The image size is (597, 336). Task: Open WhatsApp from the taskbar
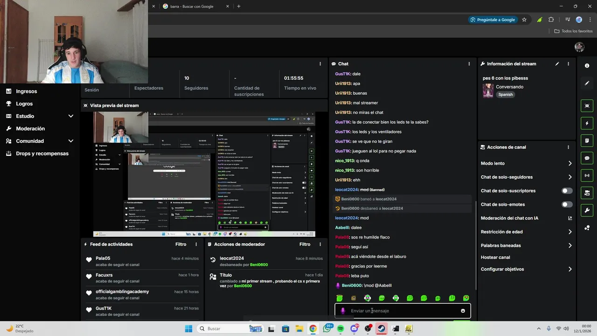click(327, 329)
